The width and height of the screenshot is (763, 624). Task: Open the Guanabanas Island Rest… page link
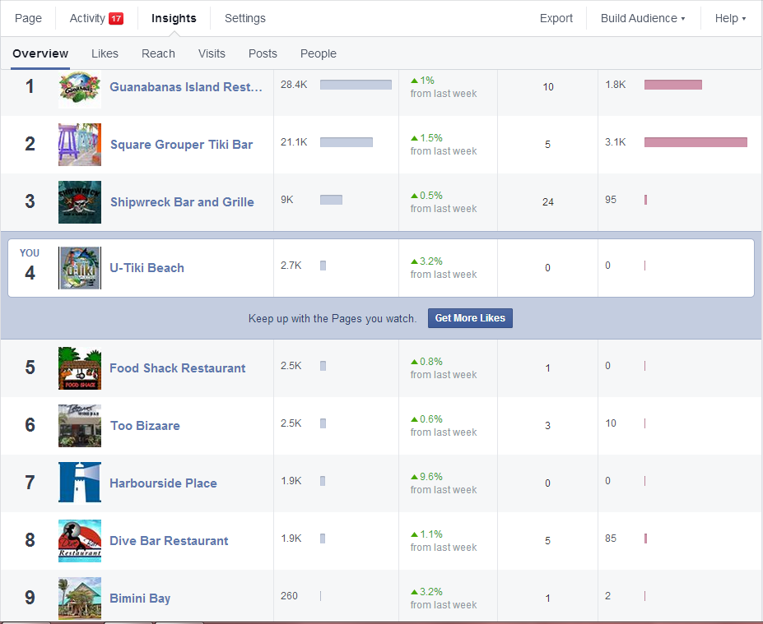186,87
